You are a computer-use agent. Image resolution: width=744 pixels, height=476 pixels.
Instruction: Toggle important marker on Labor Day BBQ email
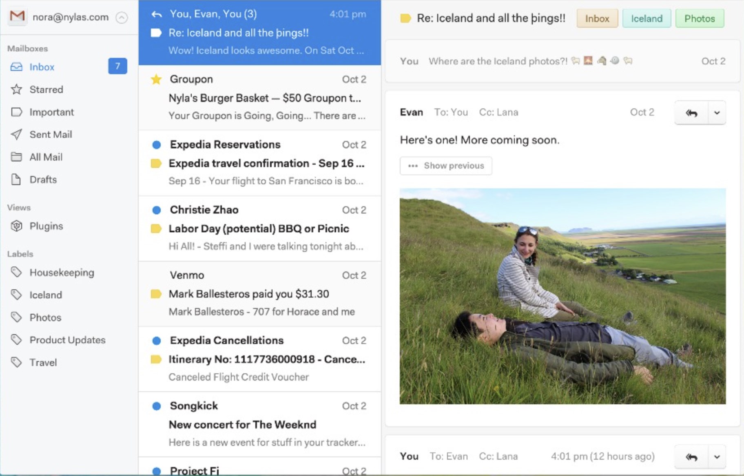pyautogui.click(x=156, y=229)
